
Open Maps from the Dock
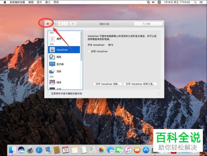coord(92,150)
